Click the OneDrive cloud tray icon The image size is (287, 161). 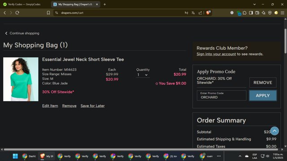tap(247, 156)
